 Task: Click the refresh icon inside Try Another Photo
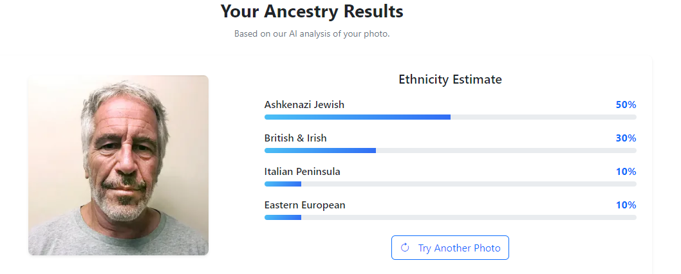[405, 248]
